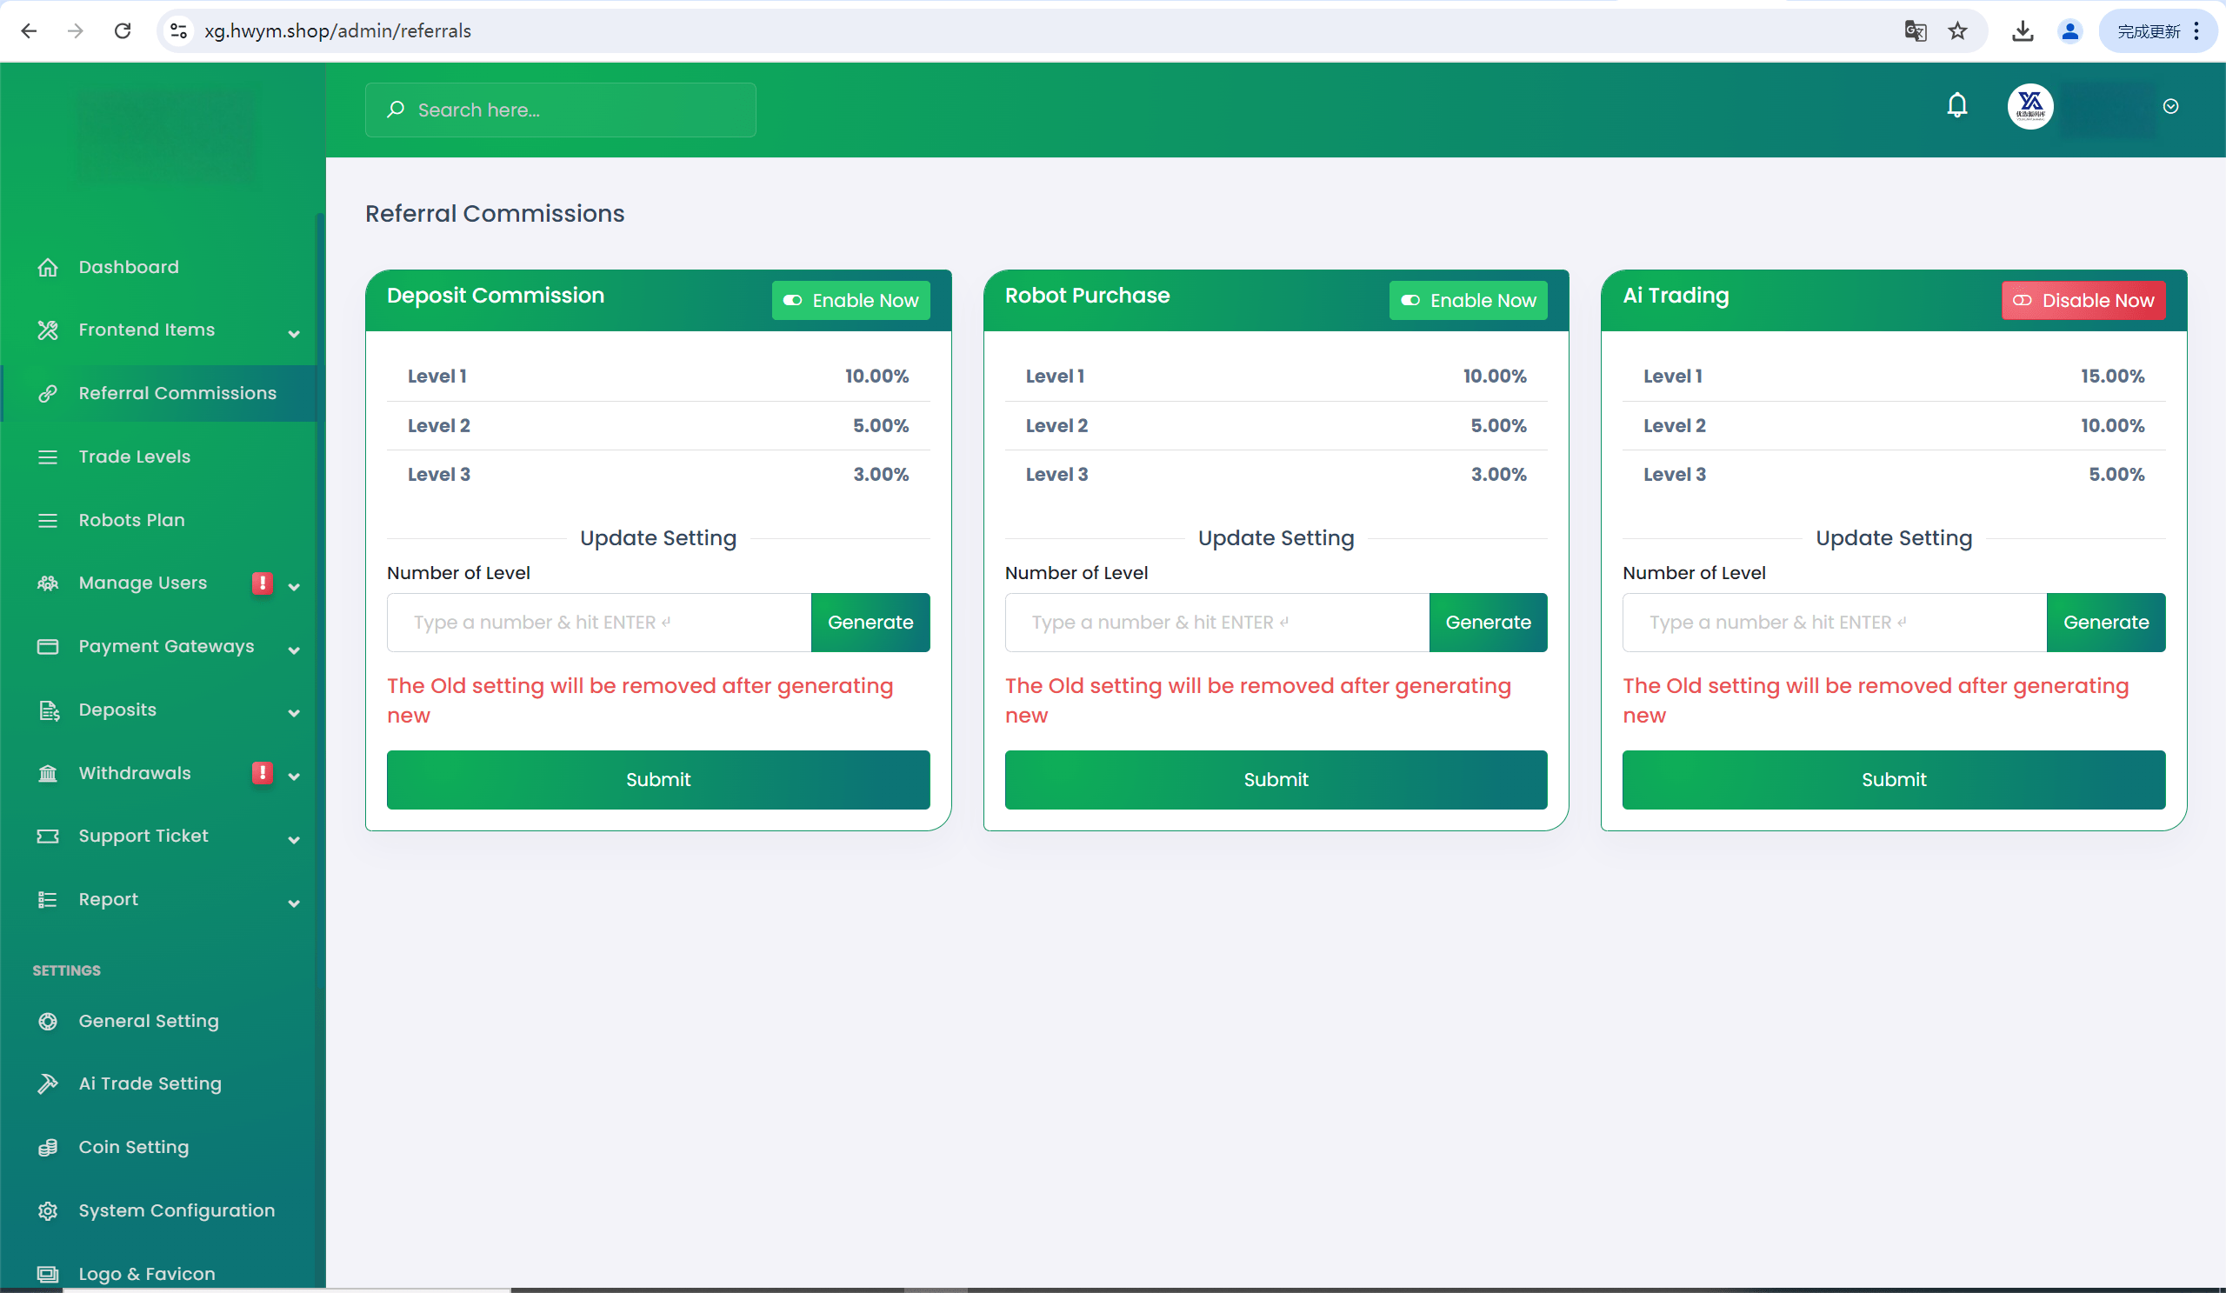2226x1293 pixels.
Task: Click the System Configuration gear icon
Action: click(48, 1211)
